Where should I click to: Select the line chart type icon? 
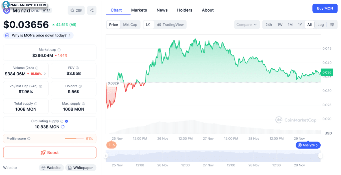point(148,25)
